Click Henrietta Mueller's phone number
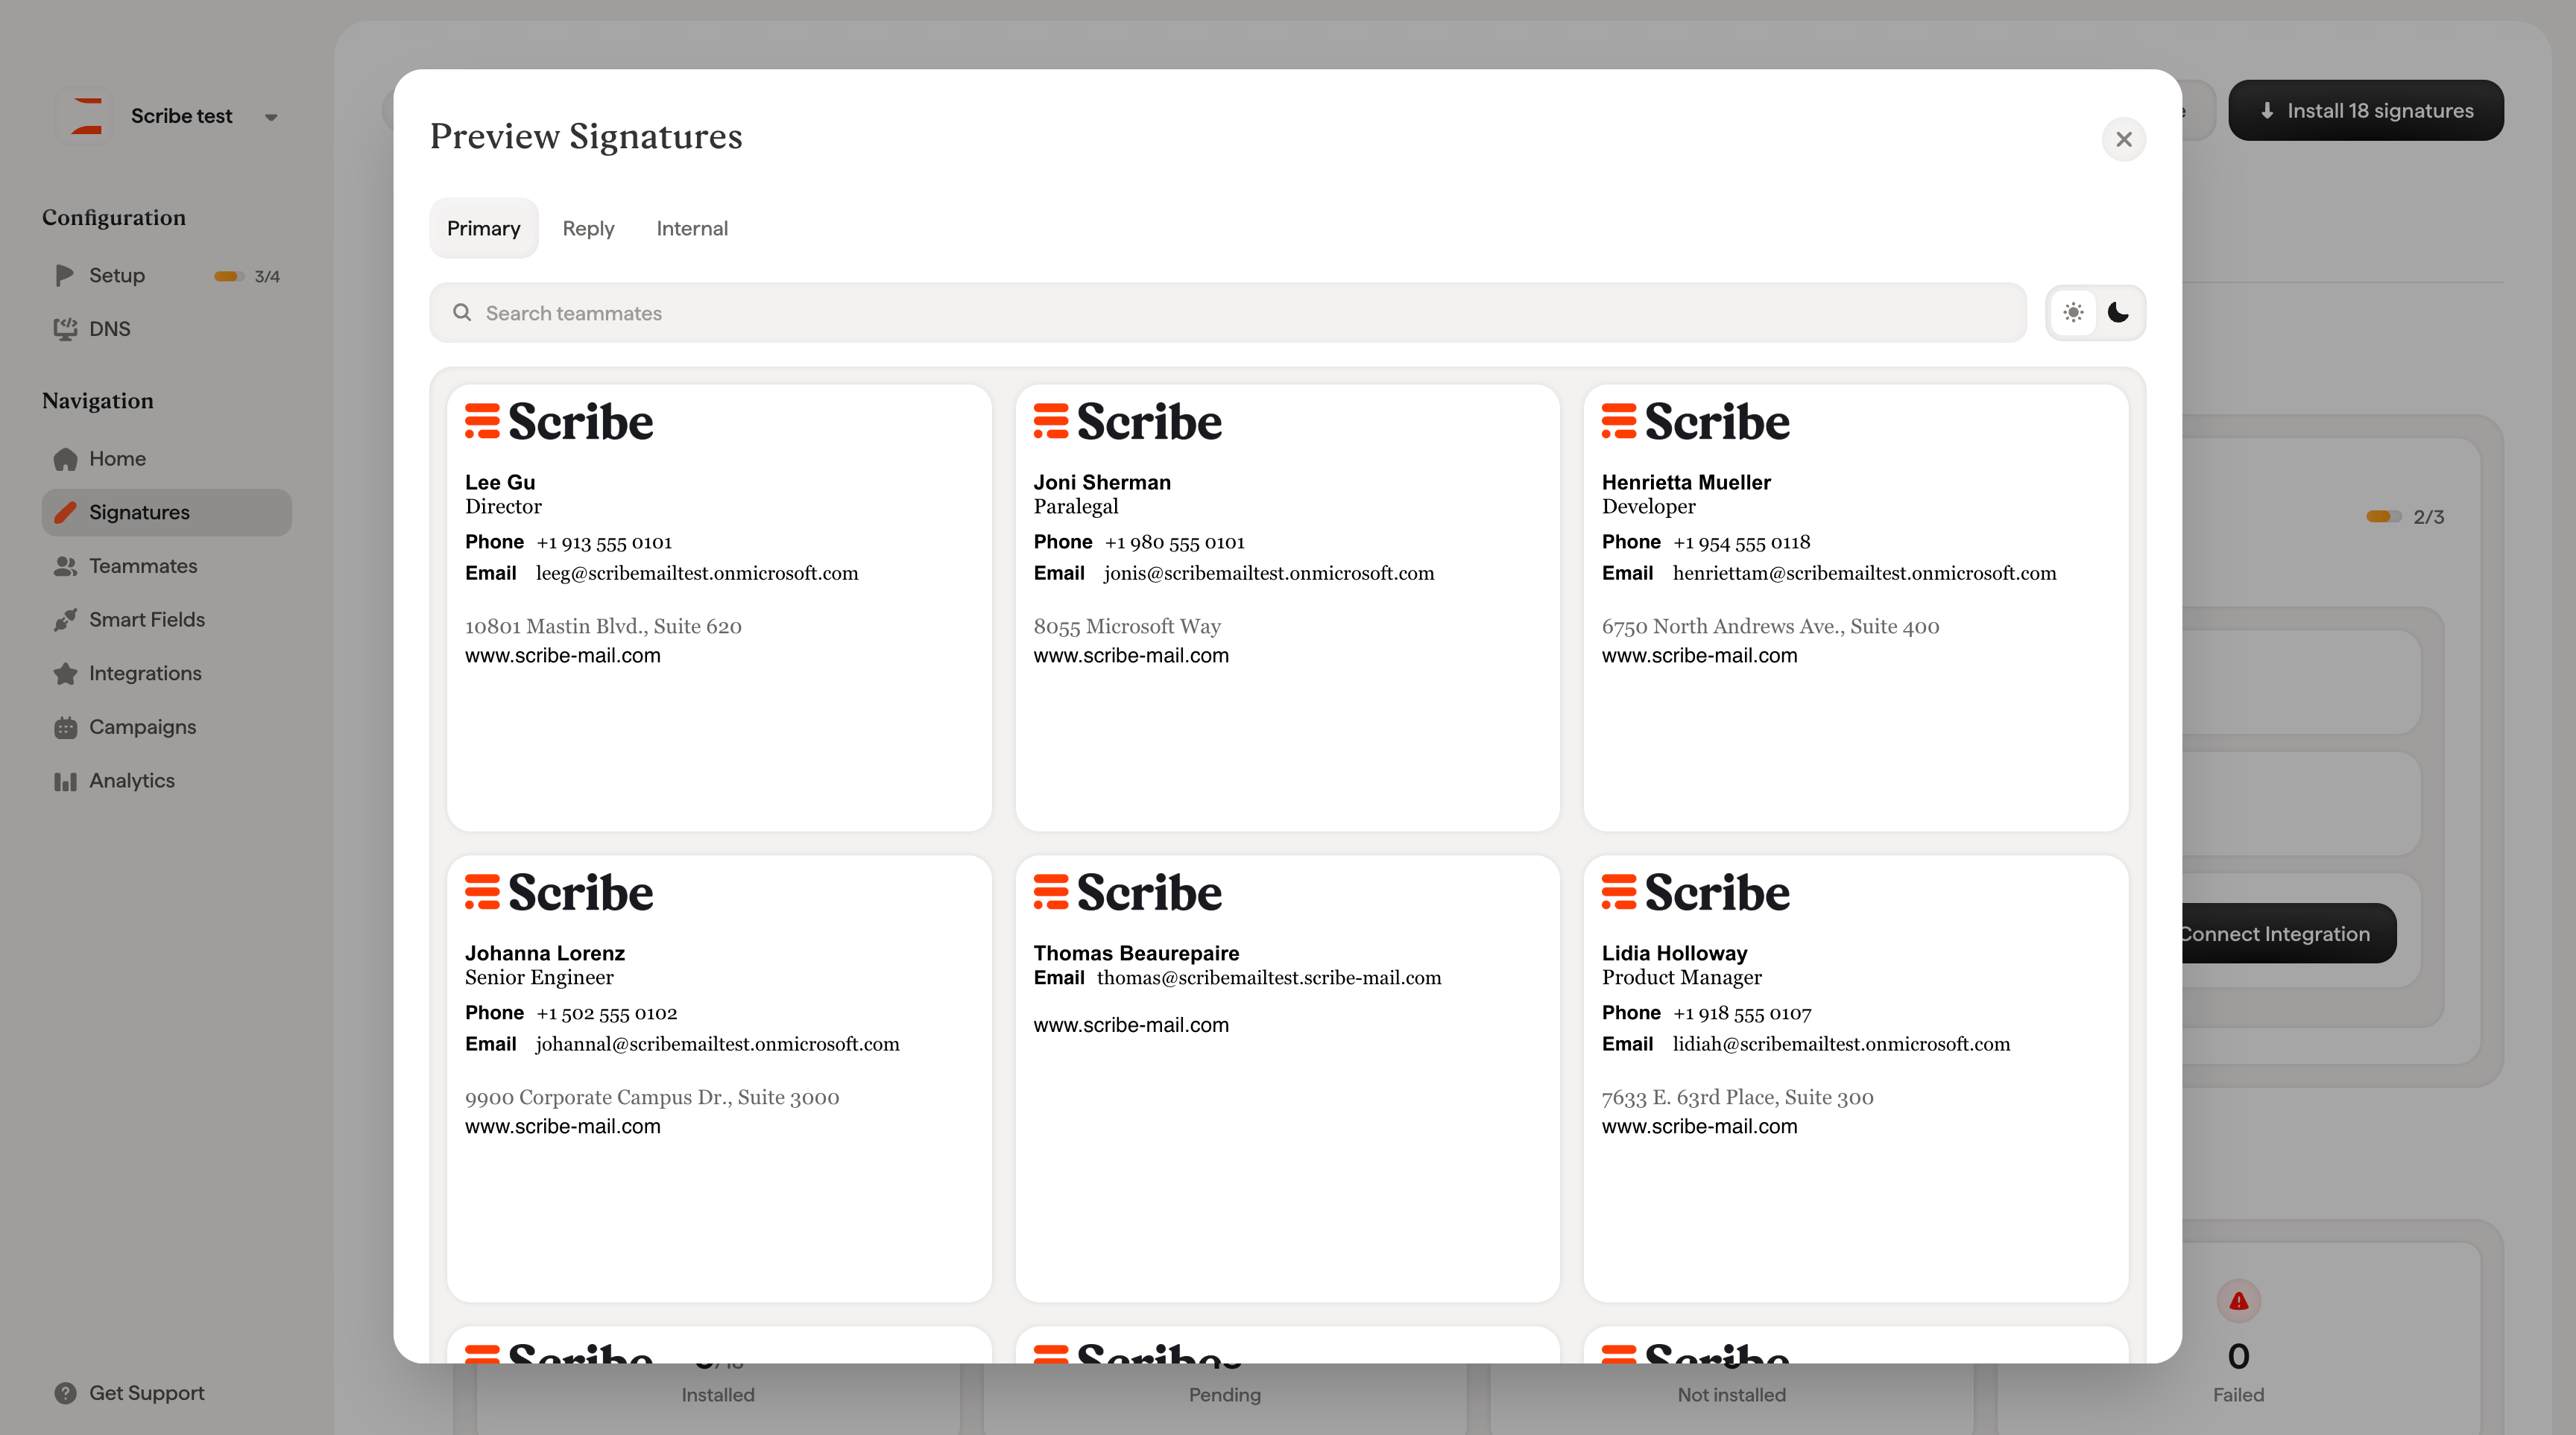 click(x=1741, y=542)
